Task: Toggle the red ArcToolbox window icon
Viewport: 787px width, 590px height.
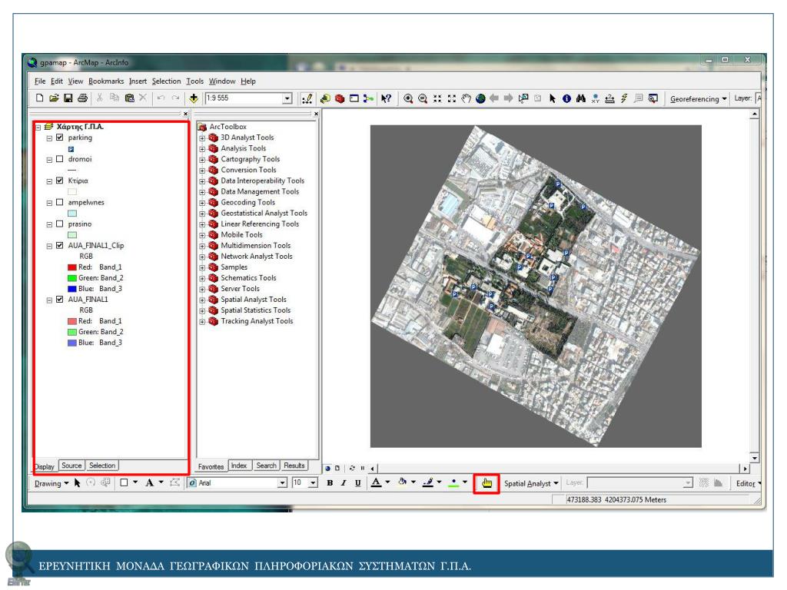Action: tap(340, 99)
